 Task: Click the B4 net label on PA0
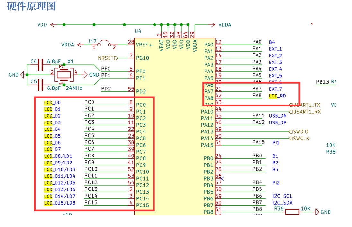pos(272,42)
